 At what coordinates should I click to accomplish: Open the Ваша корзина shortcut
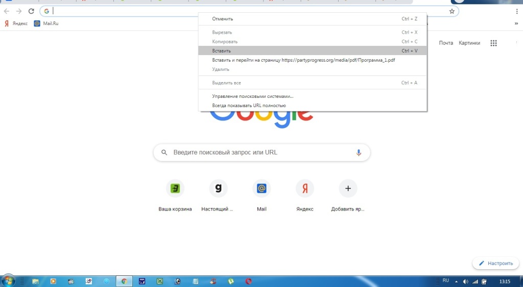(175, 189)
